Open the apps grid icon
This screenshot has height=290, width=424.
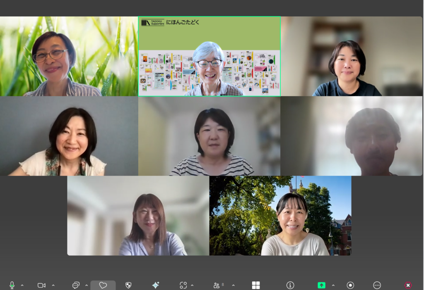point(256,285)
